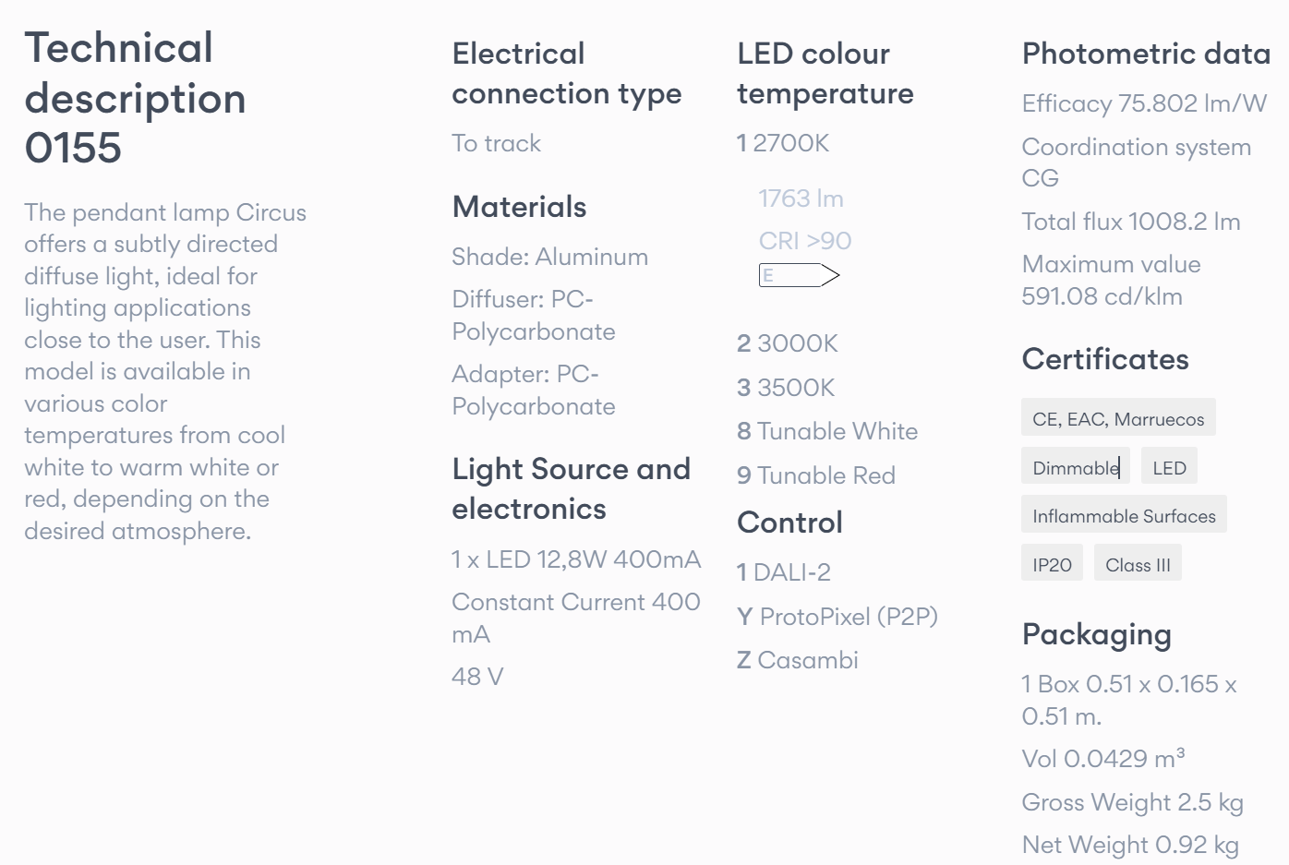Expand the 3000K colour temperature option

click(x=788, y=343)
